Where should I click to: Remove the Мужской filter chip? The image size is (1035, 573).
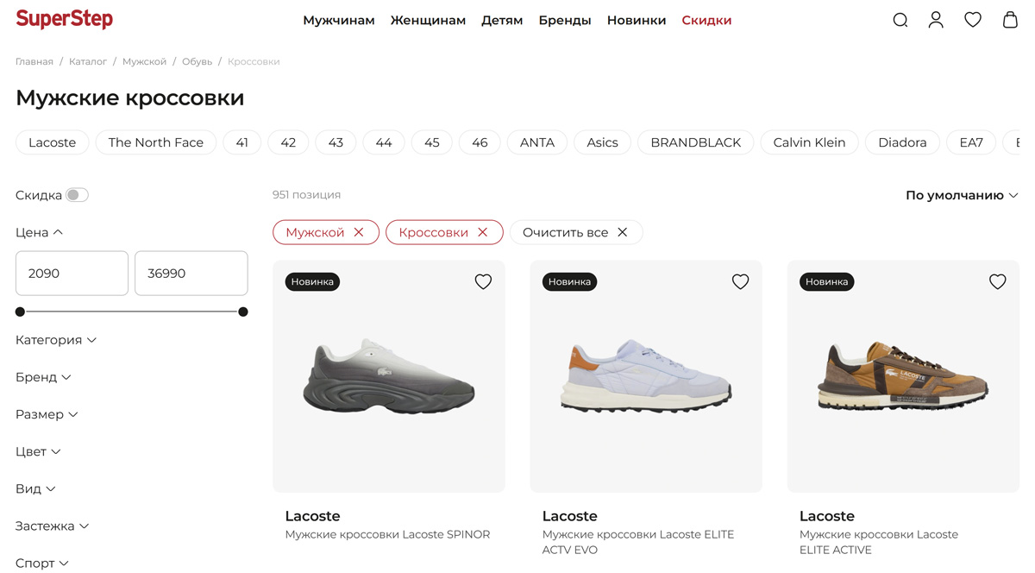tap(359, 232)
